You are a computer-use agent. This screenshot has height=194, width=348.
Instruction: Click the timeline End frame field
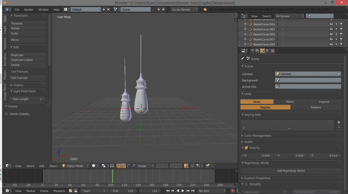tap(123, 191)
